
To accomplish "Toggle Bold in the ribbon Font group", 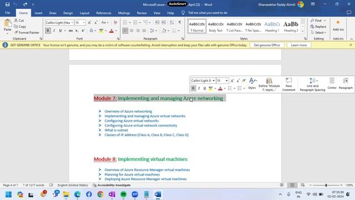I will click(48, 31).
